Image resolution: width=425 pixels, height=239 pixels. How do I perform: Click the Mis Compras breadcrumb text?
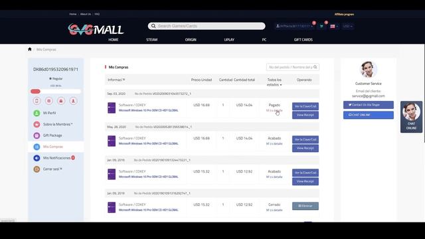[46, 50]
